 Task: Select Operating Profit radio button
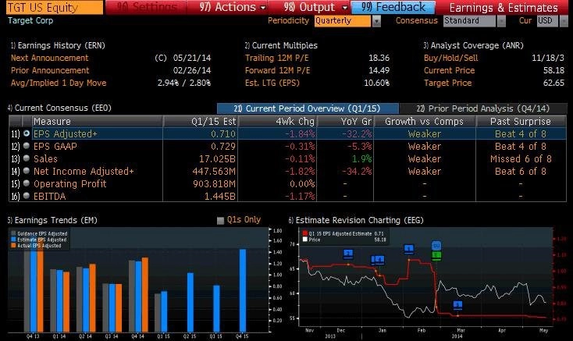click(27, 183)
